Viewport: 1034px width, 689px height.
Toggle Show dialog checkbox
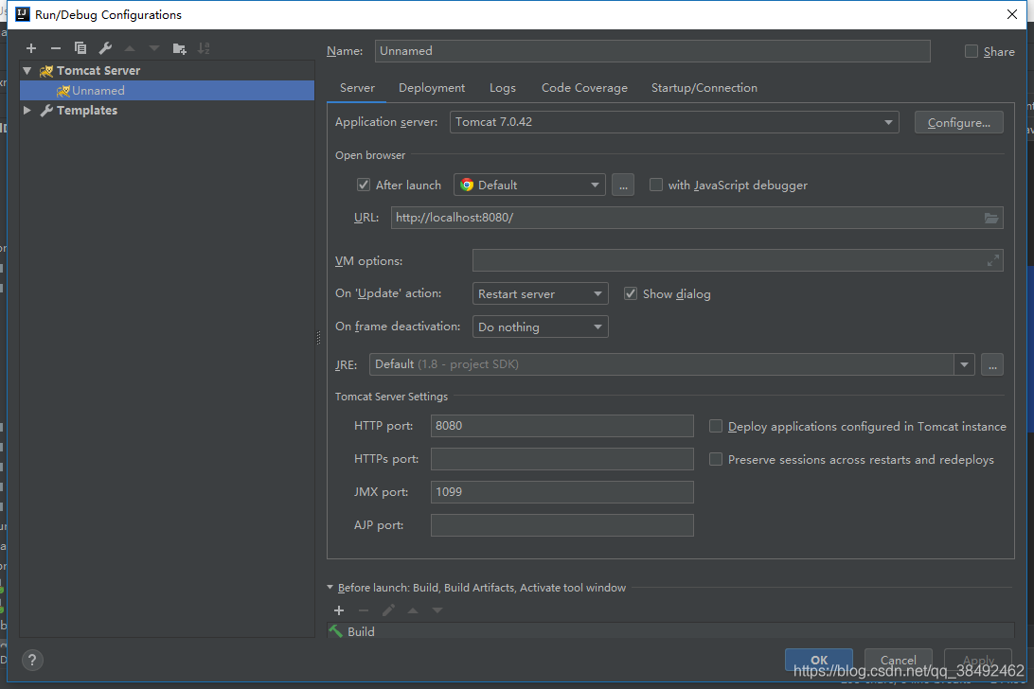631,294
